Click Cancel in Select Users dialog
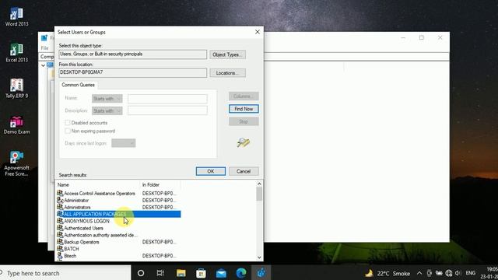 (x=244, y=171)
